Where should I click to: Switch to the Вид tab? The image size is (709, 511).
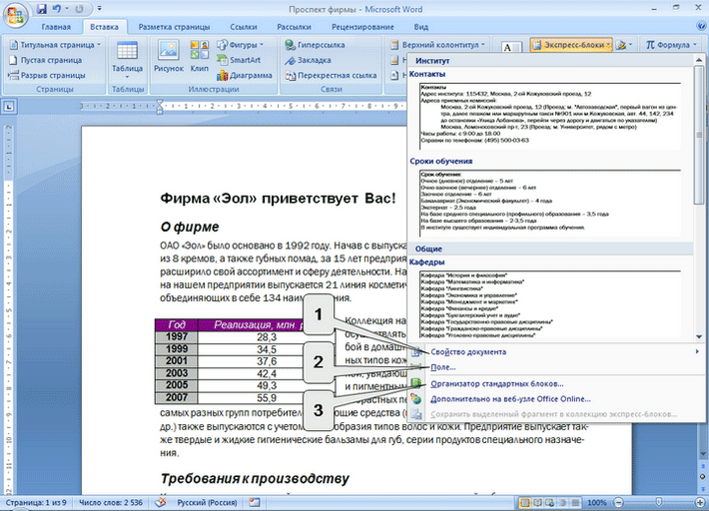[x=421, y=27]
